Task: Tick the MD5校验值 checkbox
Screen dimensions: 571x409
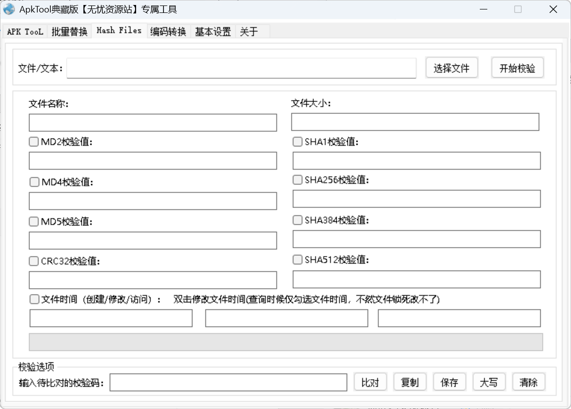Action: click(34, 221)
